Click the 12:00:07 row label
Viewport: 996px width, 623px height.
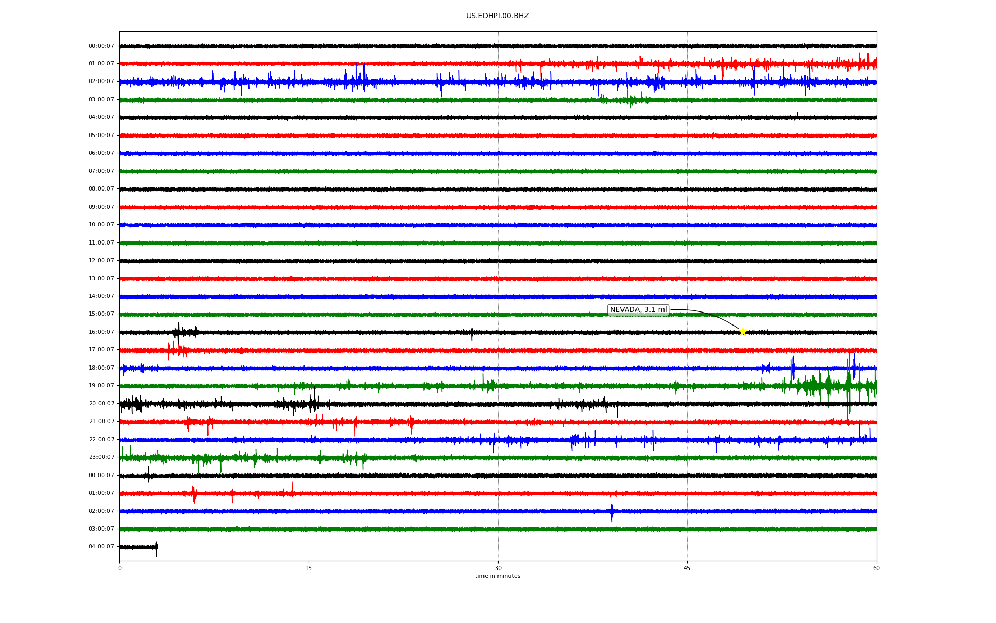(x=101, y=261)
